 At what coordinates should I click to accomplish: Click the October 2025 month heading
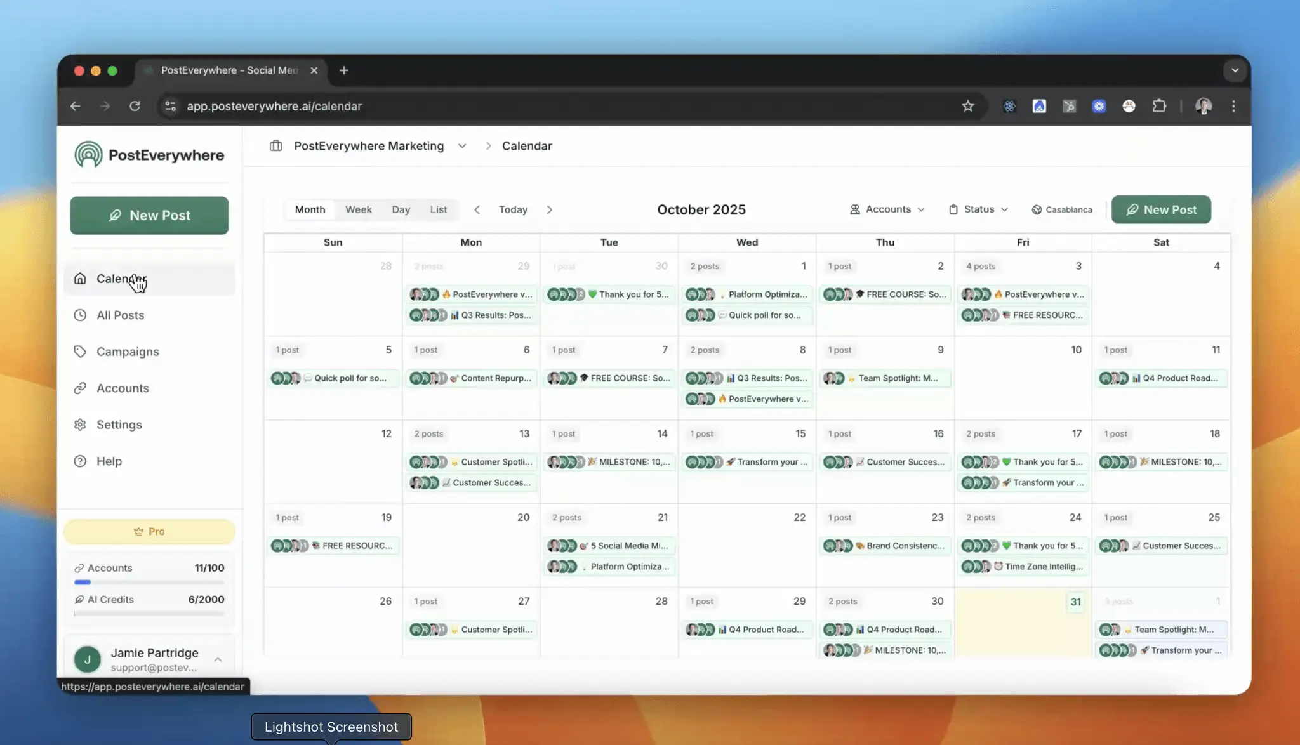(701, 209)
